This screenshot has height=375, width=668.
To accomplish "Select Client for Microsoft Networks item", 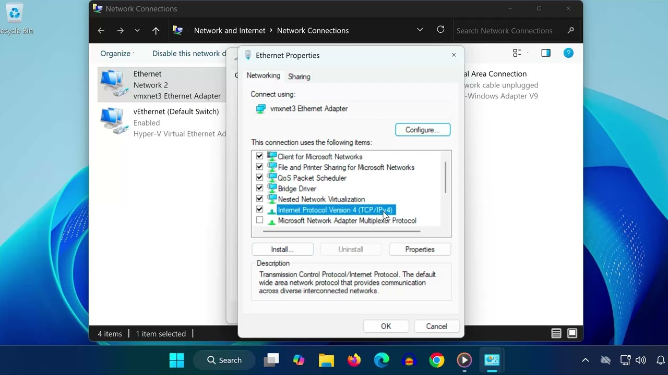I will (x=320, y=157).
